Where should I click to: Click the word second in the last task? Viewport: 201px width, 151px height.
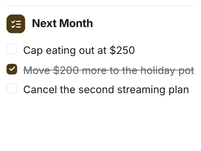pos(96,89)
